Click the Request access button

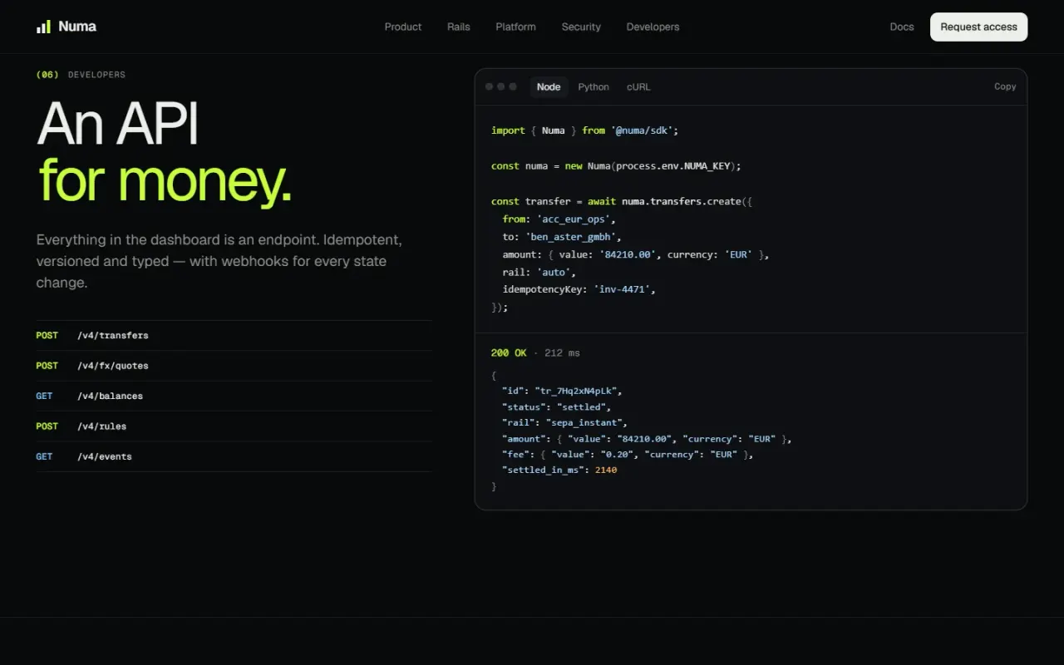click(x=978, y=27)
